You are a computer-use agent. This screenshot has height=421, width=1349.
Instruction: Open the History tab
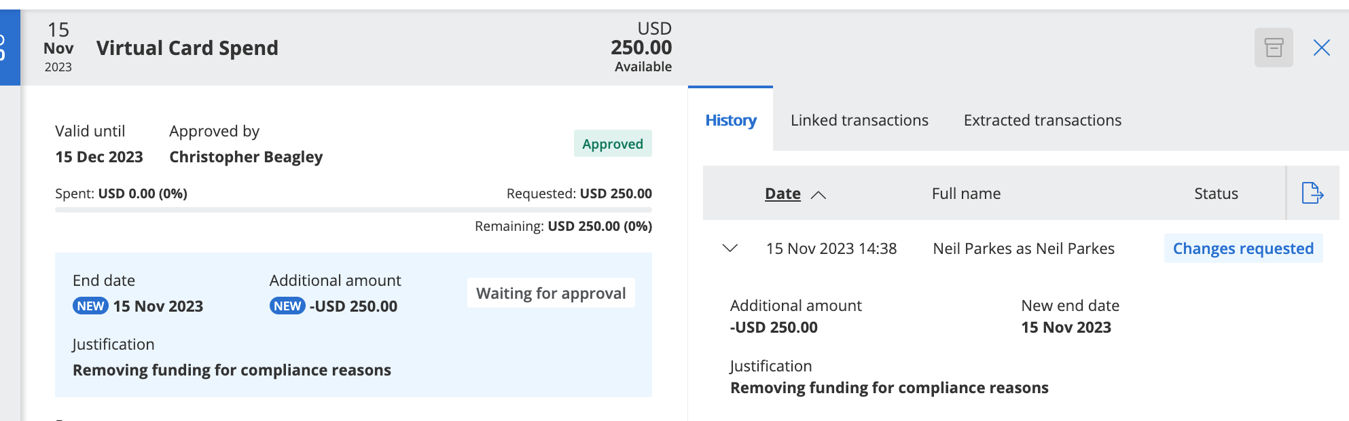(730, 120)
